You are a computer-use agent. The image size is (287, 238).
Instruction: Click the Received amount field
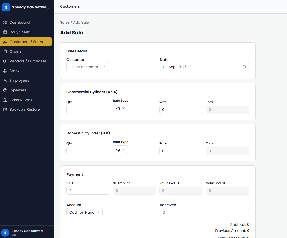coord(204,212)
